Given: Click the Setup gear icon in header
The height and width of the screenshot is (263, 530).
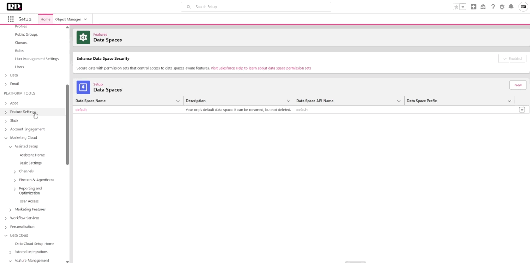Looking at the screenshot, I should [x=502, y=7].
